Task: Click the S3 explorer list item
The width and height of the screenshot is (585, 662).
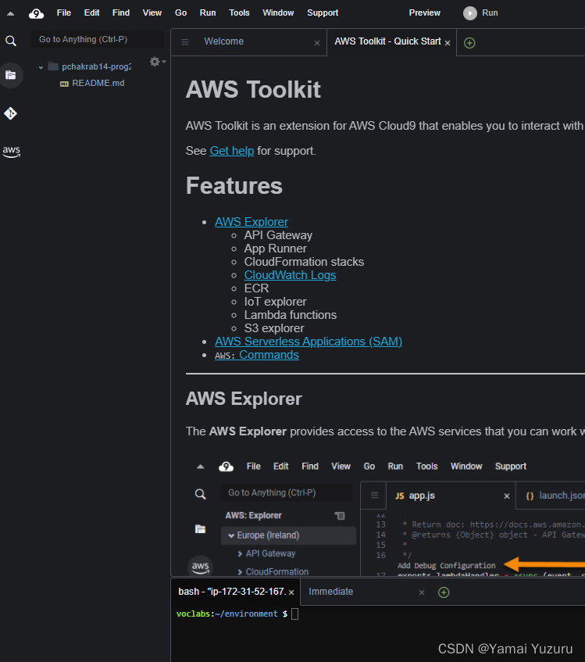Action: (274, 328)
